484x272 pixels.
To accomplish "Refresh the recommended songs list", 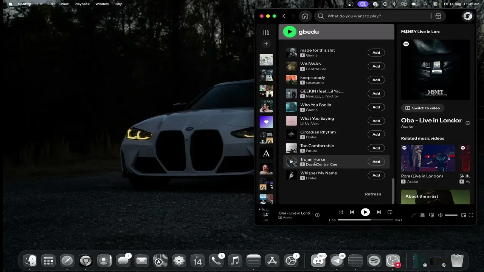I will pyautogui.click(x=373, y=194).
